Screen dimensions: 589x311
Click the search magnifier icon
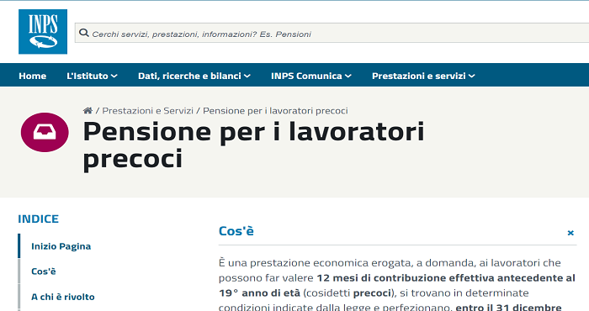pos(84,34)
